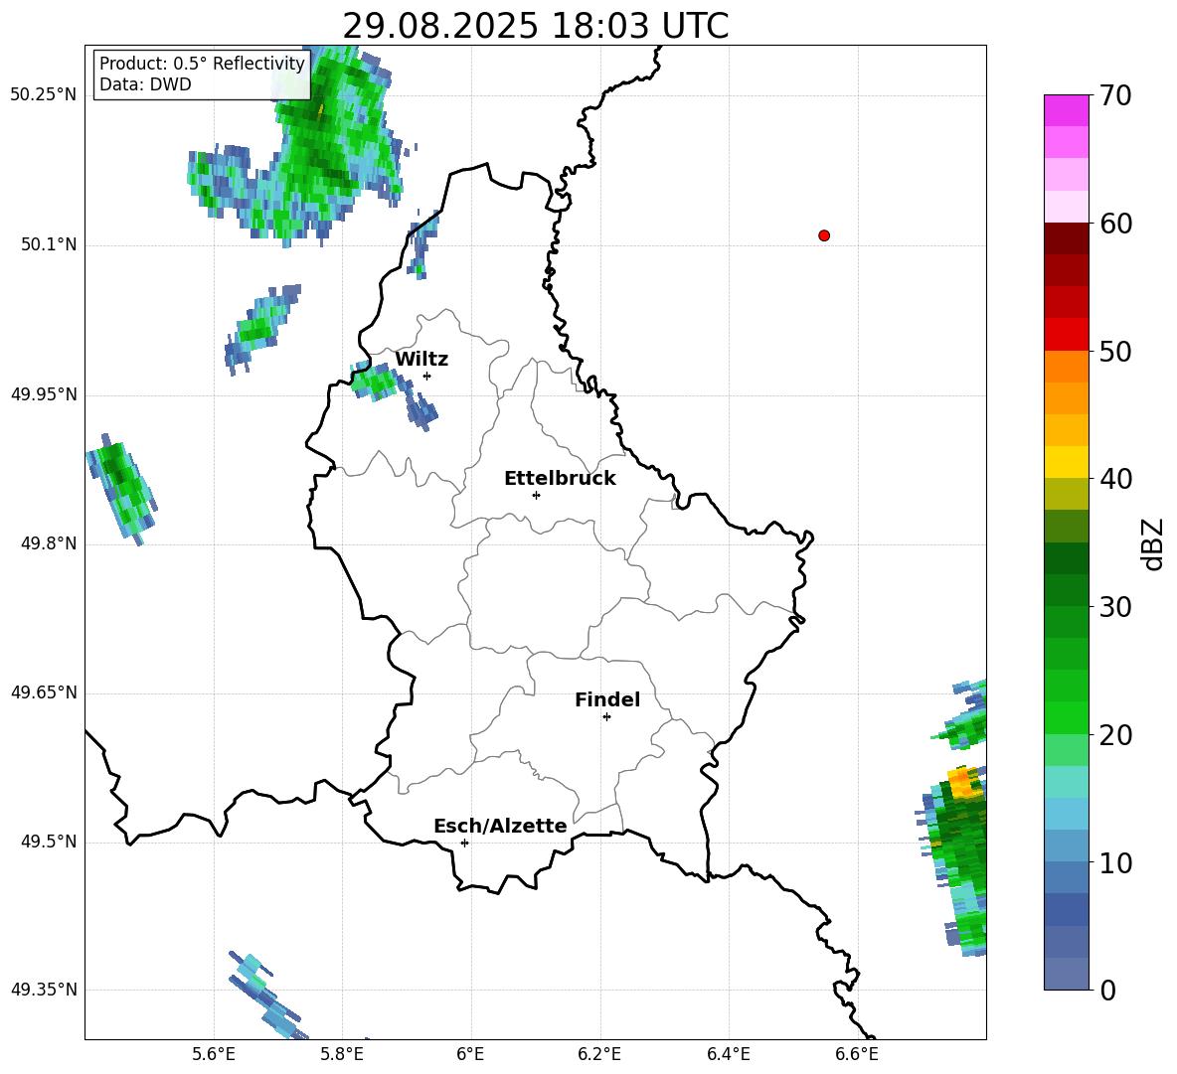Screen dimensions: 1177x1074
Task: Click the 49.8°N latitude label
Action: tap(49, 543)
